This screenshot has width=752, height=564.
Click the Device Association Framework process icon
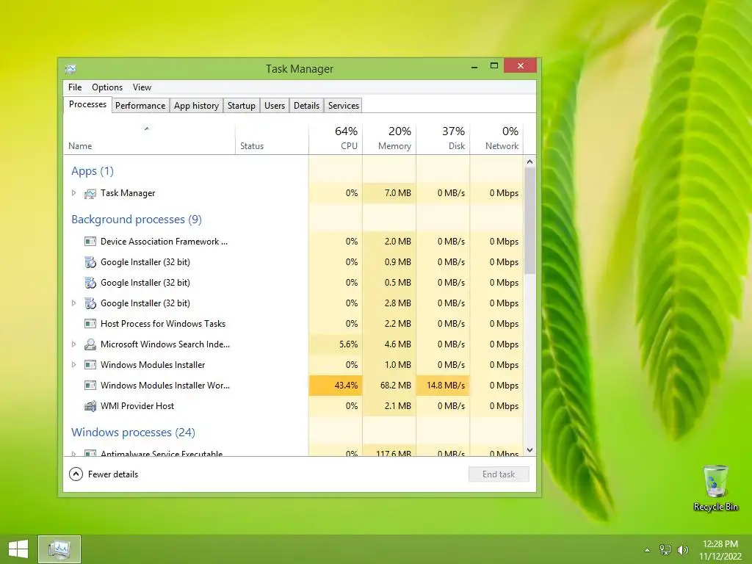(x=90, y=241)
